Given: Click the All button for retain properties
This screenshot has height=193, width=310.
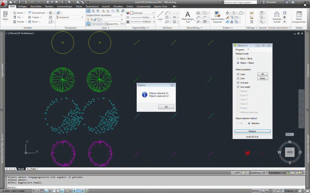Looking at the screenshot, I should pyautogui.click(x=263, y=74).
